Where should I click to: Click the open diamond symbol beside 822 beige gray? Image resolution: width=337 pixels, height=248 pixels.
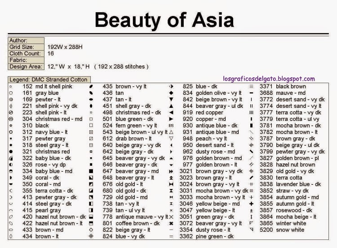tap(91, 230)
